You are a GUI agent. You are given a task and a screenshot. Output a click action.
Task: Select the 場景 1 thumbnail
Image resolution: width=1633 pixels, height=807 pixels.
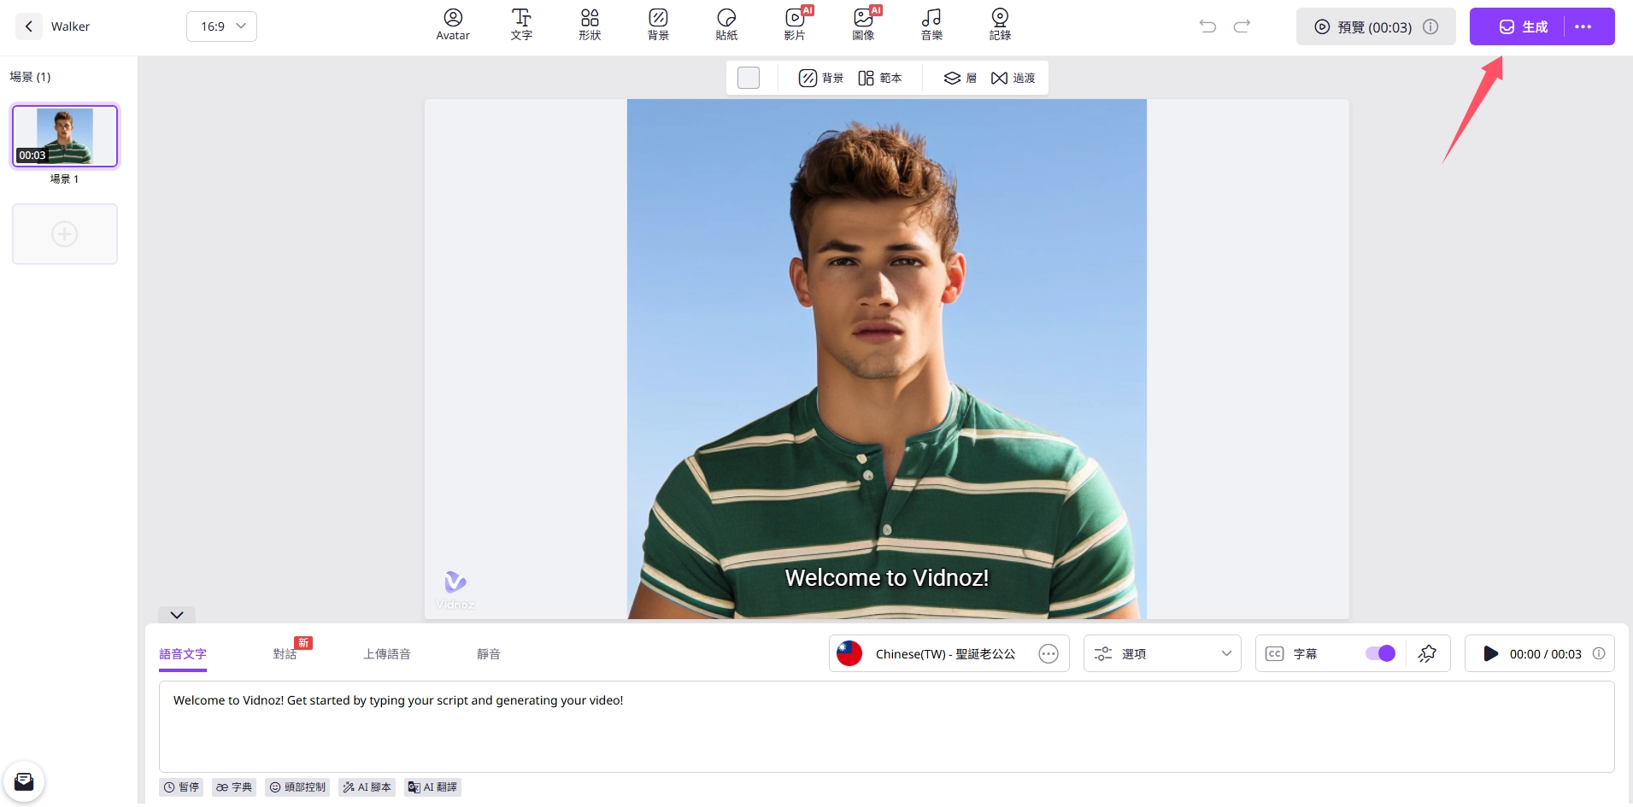coord(65,136)
